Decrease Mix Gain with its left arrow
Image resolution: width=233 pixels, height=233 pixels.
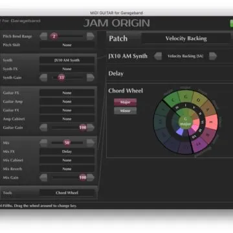[43, 177]
